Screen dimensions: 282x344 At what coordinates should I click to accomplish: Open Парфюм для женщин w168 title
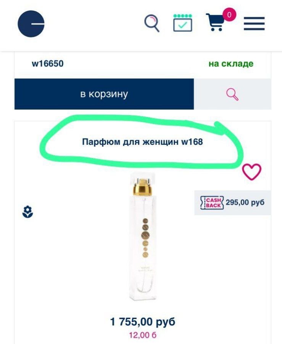coord(142,142)
